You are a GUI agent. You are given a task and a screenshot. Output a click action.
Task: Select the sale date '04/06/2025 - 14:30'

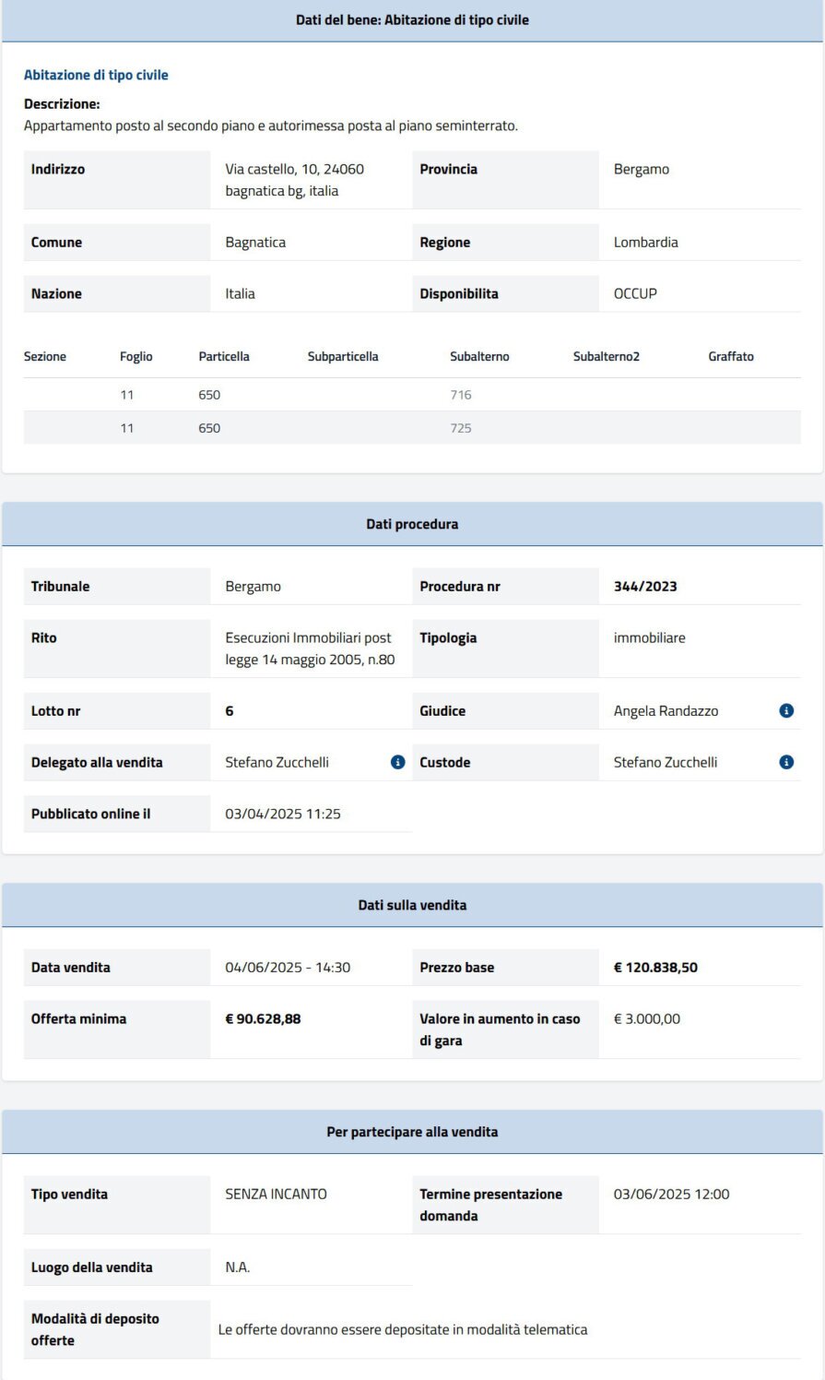pos(289,968)
